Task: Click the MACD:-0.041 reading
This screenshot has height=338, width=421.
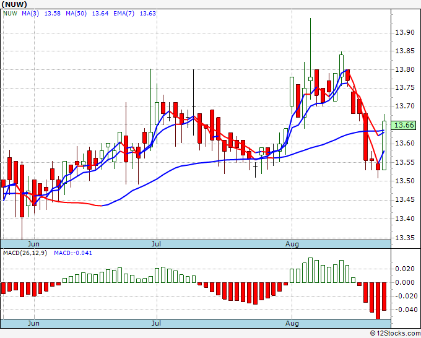Action: [73, 253]
